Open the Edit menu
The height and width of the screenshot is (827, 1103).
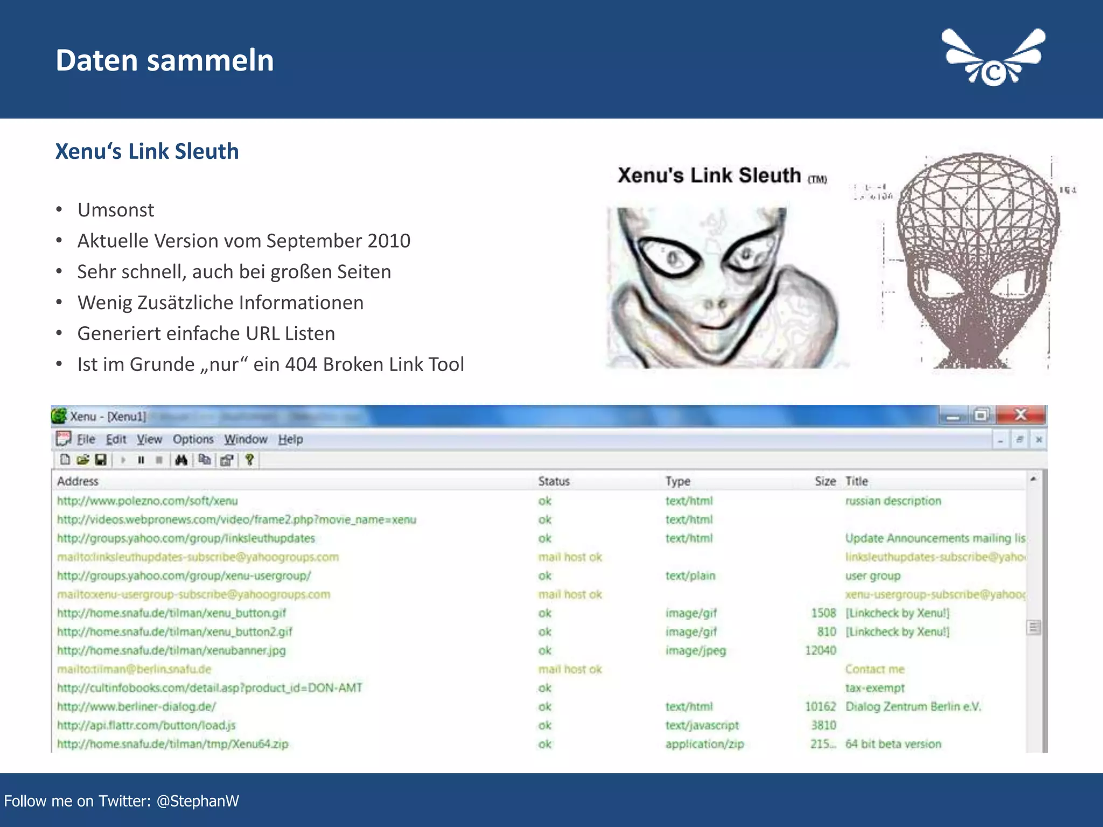[116, 439]
